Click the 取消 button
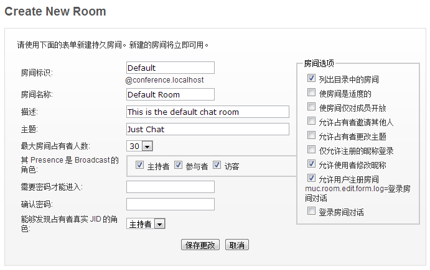430x270 pixels. [x=237, y=245]
